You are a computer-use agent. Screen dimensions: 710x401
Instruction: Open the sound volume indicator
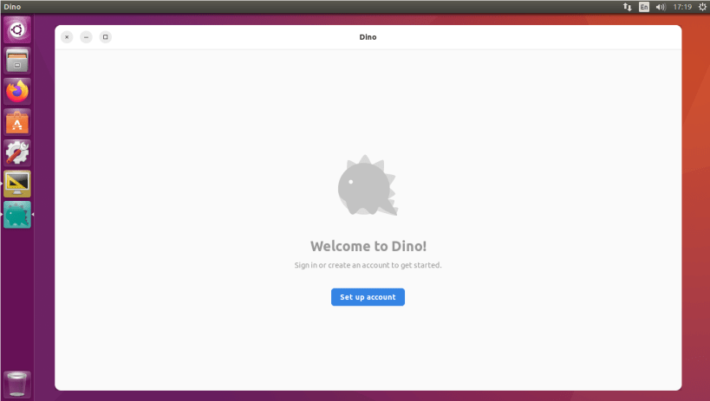tap(661, 7)
